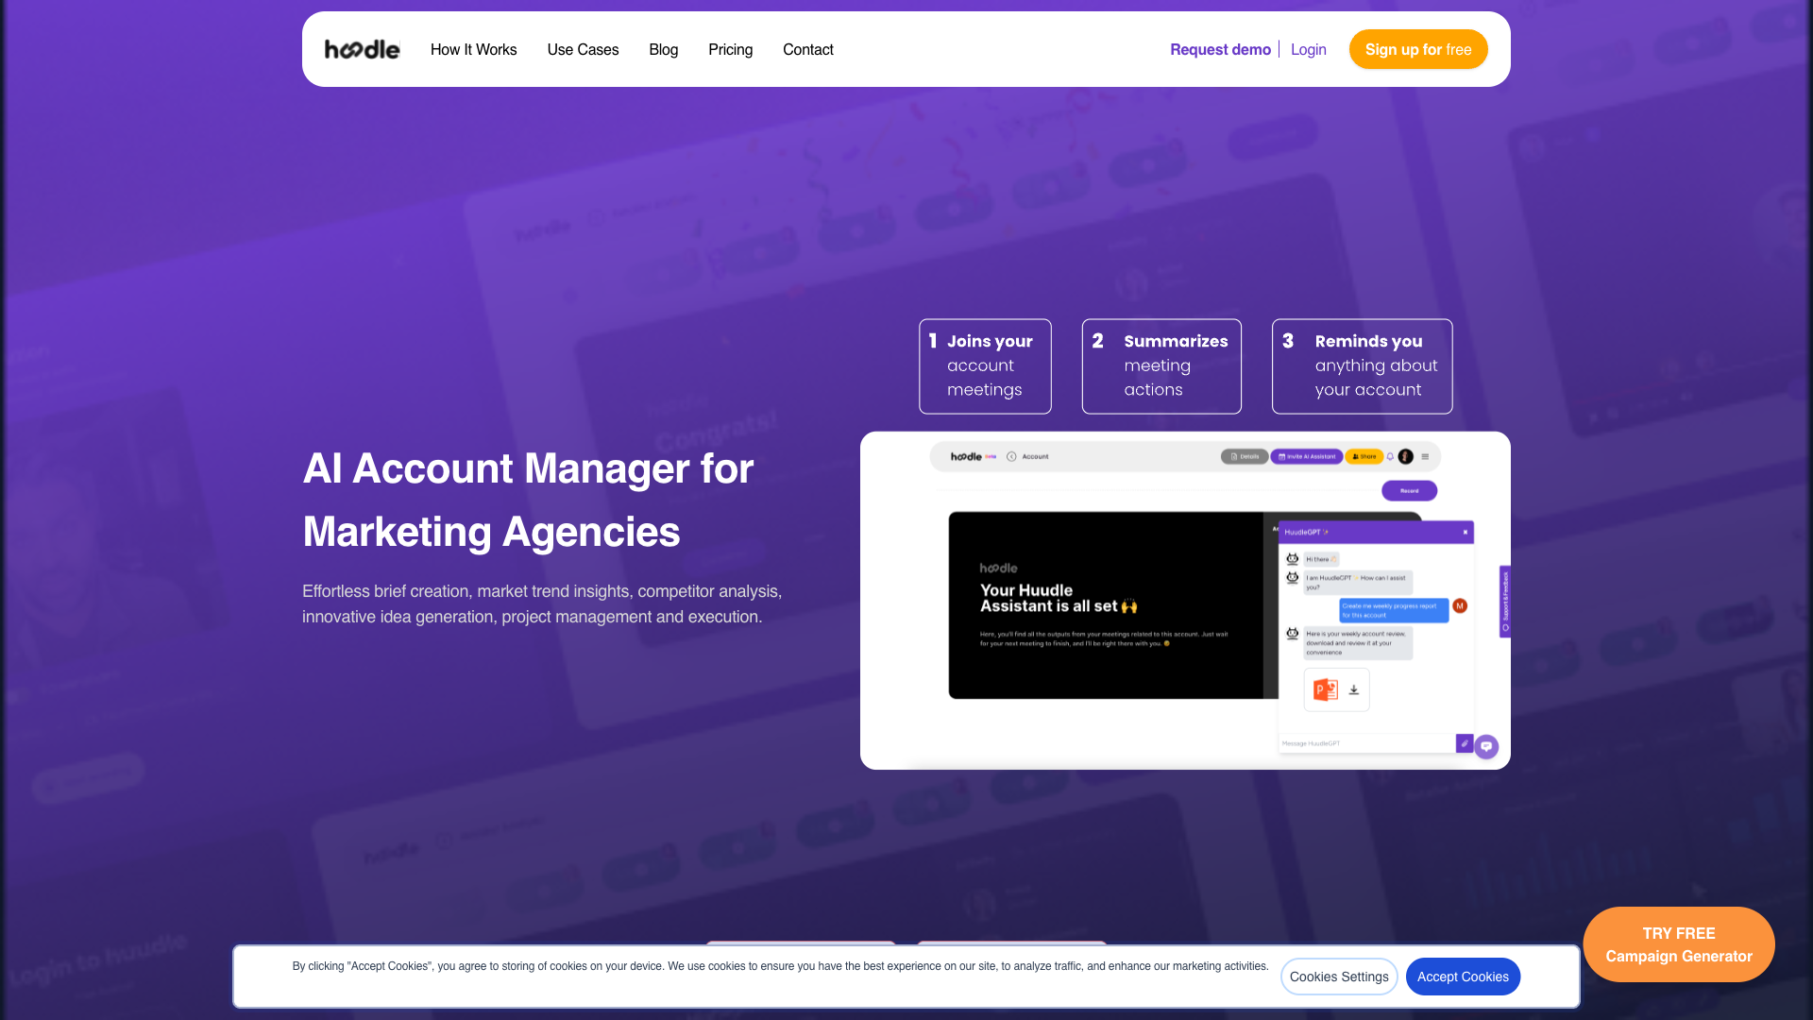Click the Sign up for free button
The image size is (1813, 1020).
click(1418, 50)
